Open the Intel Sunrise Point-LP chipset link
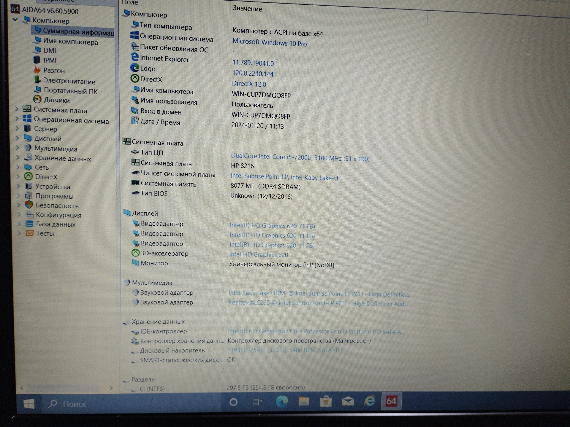570x427 pixels. [284, 177]
